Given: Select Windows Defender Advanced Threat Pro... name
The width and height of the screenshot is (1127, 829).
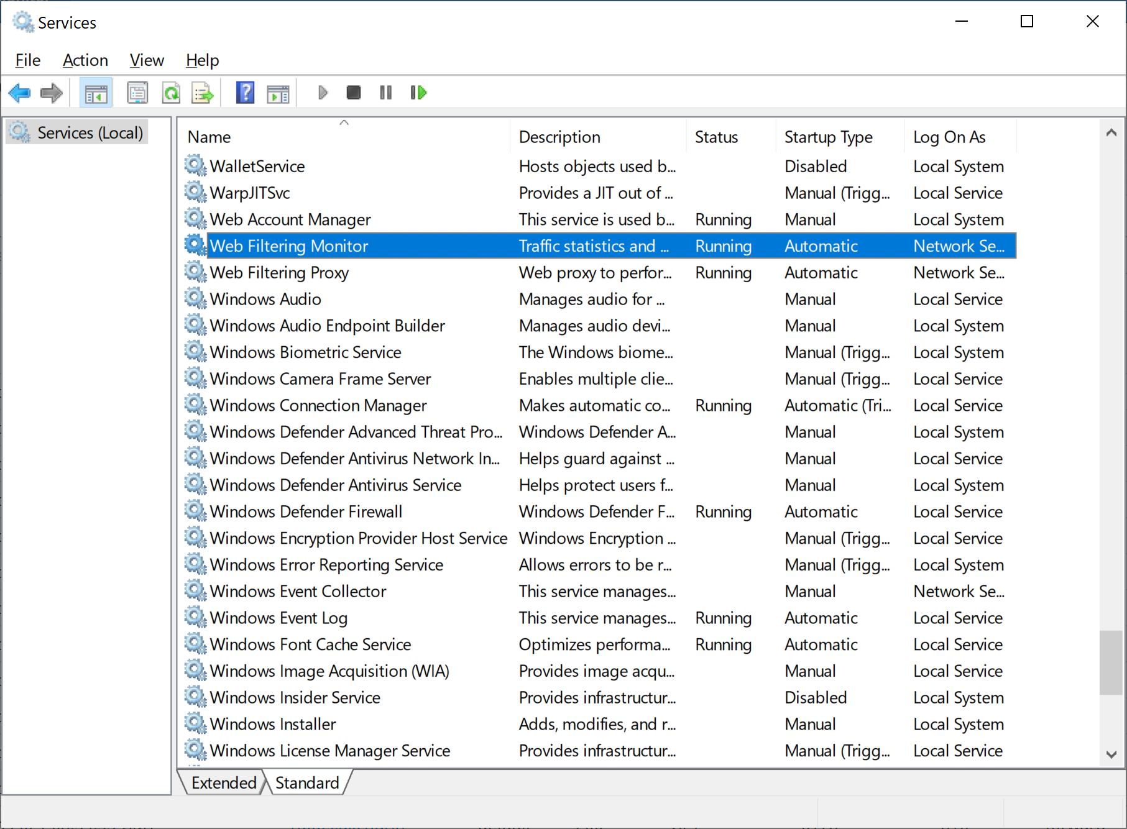Looking at the screenshot, I should tap(356, 432).
